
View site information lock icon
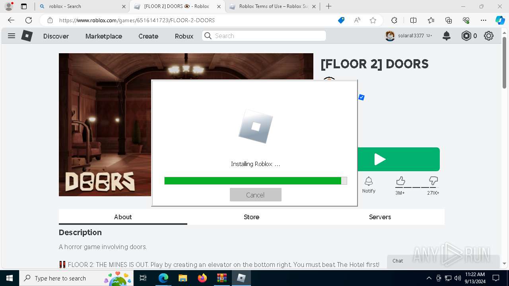pyautogui.click(x=50, y=20)
